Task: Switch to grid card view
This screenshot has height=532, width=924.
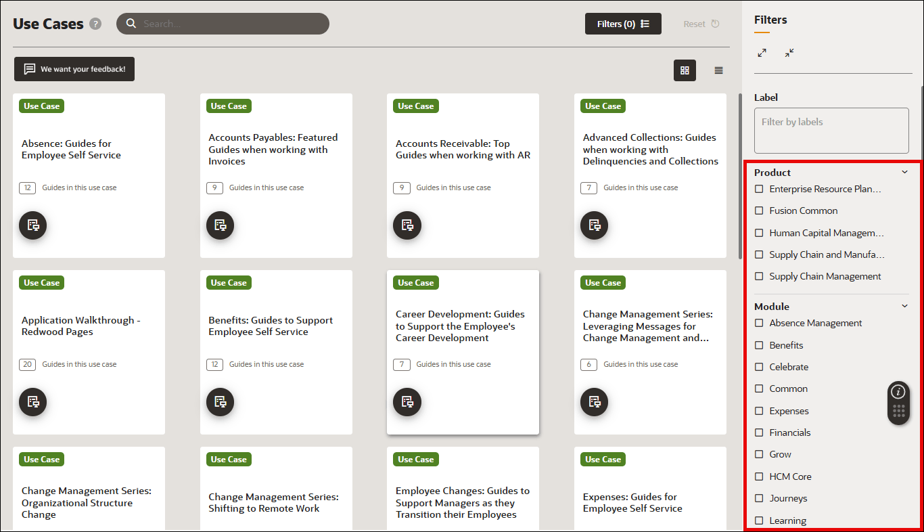Action: pos(685,70)
